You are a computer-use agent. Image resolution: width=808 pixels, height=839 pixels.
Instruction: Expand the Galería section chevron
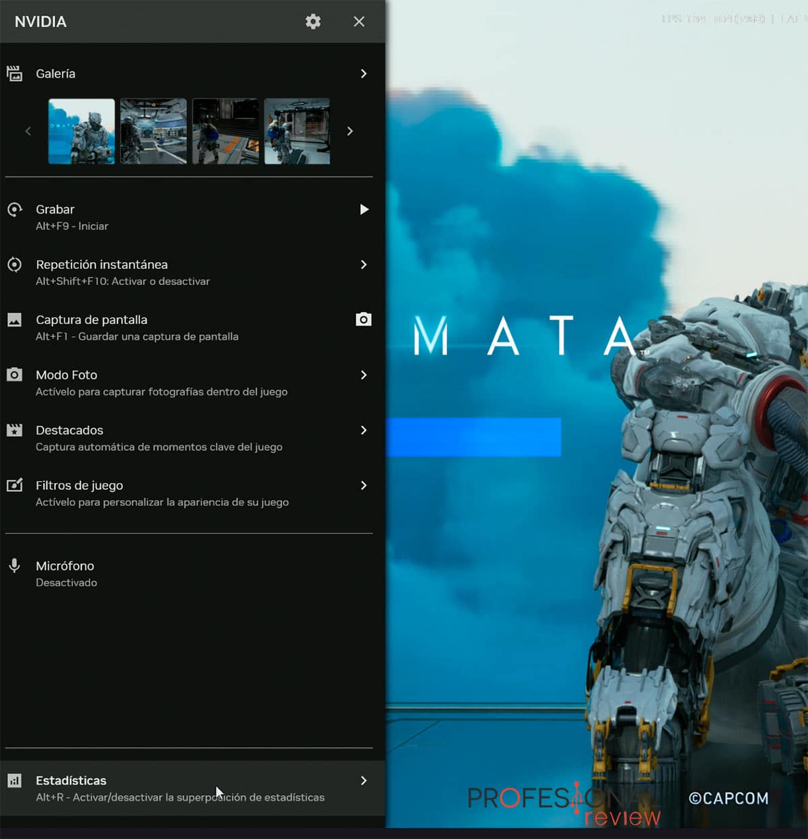point(364,73)
